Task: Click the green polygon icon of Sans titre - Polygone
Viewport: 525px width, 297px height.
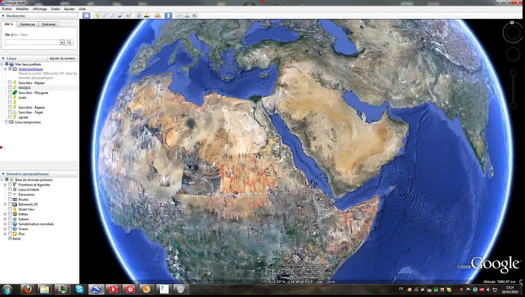Action: pos(15,93)
